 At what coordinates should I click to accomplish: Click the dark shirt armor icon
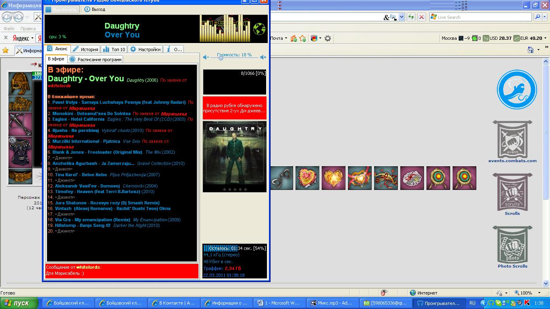[20, 152]
